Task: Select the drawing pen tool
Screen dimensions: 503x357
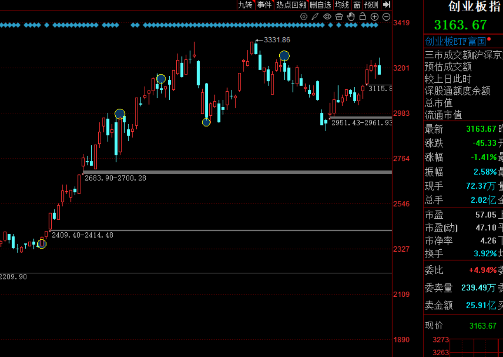Action: (x=315, y=16)
